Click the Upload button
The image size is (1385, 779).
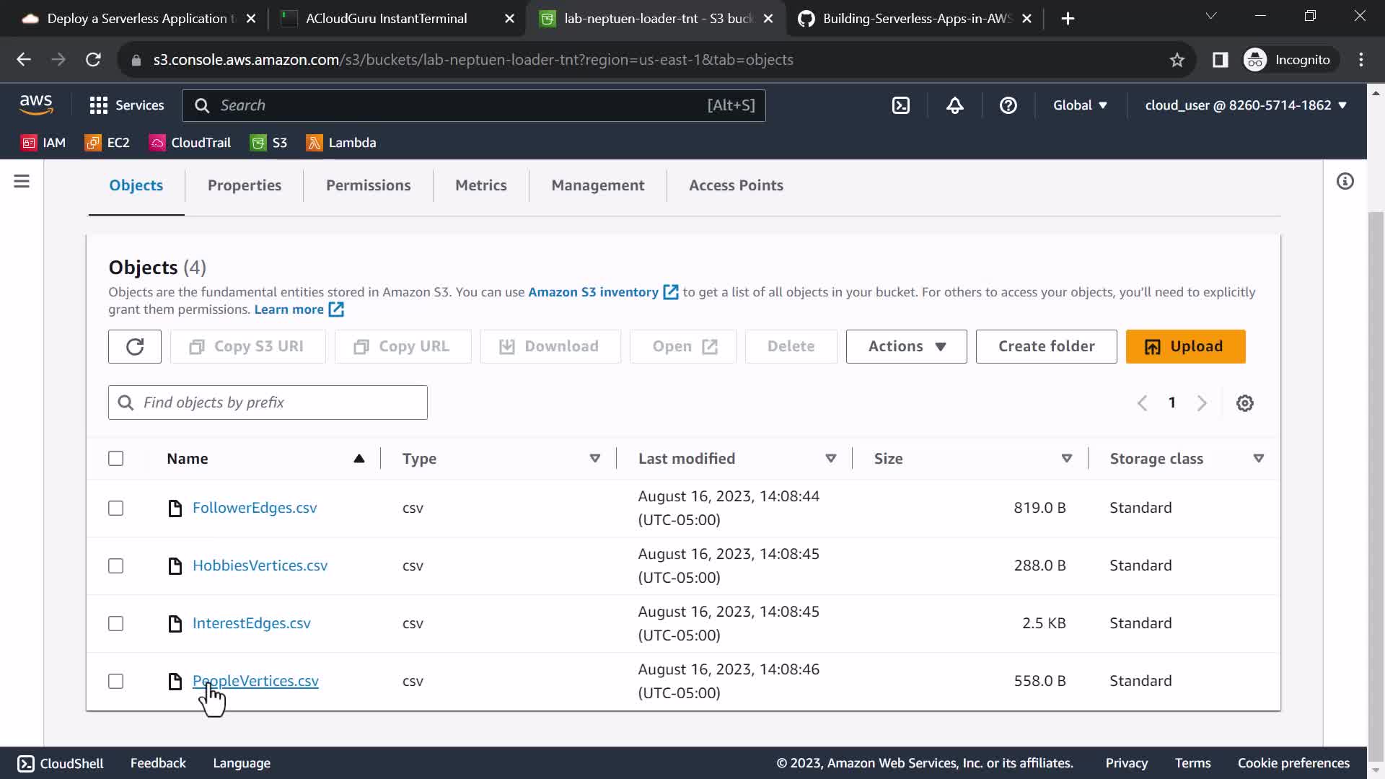[1185, 347]
